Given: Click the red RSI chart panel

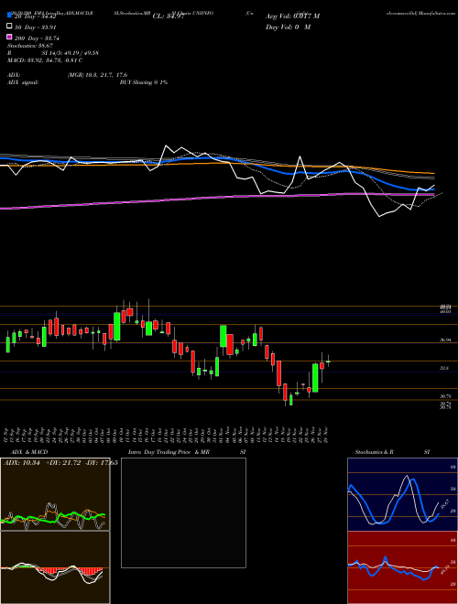Looking at the screenshot, I should (x=402, y=567).
